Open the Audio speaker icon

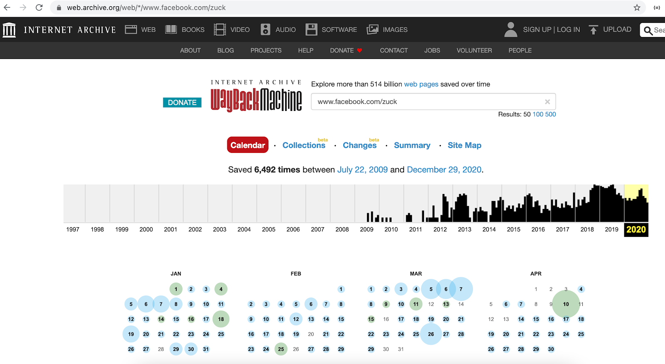point(265,30)
